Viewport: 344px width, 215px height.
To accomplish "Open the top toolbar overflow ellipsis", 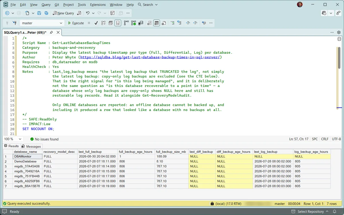I will point(128,13).
